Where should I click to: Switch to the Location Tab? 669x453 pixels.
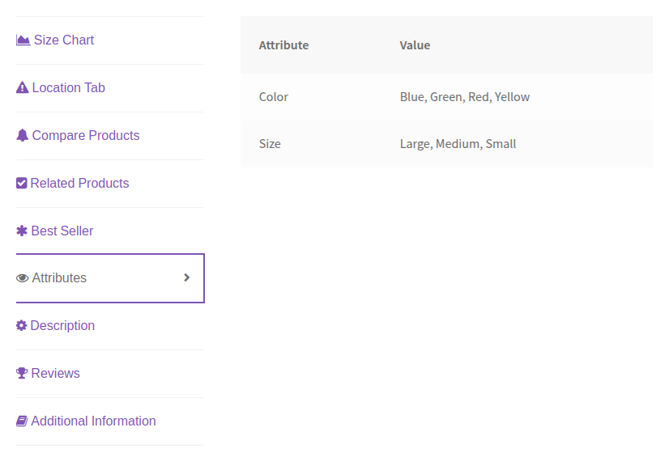tap(69, 88)
